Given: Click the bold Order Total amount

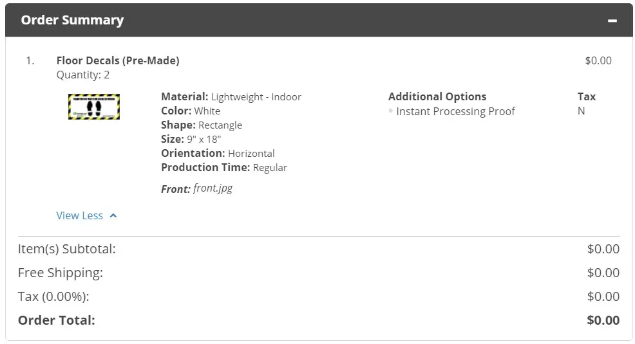Looking at the screenshot, I should (x=603, y=320).
